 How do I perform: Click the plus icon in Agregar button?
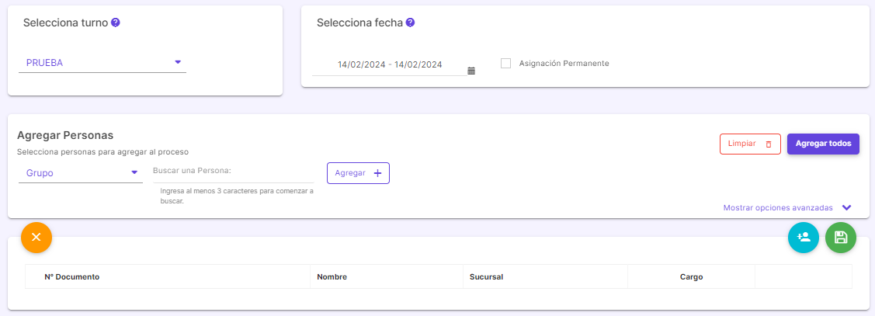click(377, 173)
